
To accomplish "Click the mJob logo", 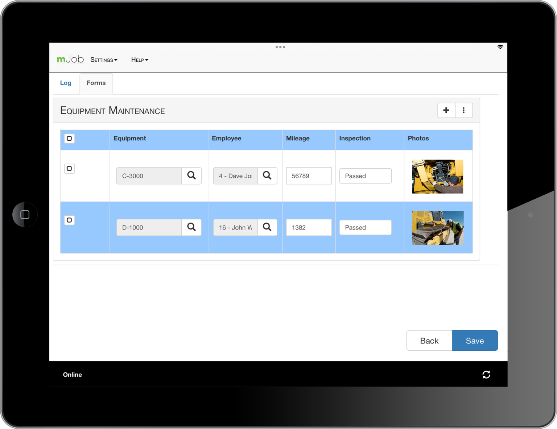I will 70,59.
